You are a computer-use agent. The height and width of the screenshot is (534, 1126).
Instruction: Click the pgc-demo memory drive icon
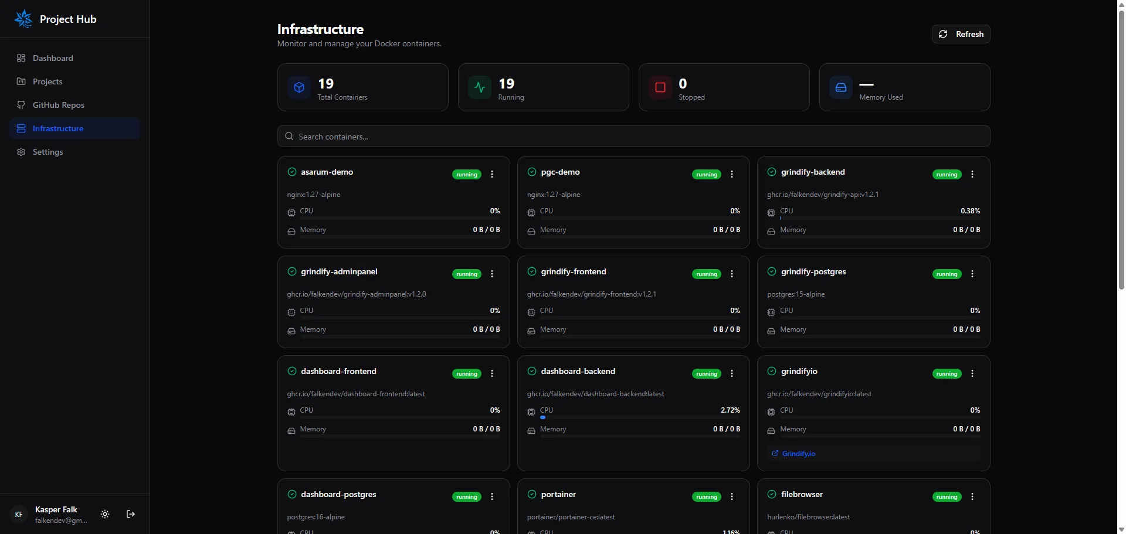click(x=531, y=232)
